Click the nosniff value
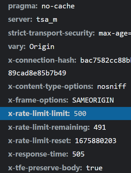Image resolution: width=131 pixels, height=173 pixels. tap(112, 86)
